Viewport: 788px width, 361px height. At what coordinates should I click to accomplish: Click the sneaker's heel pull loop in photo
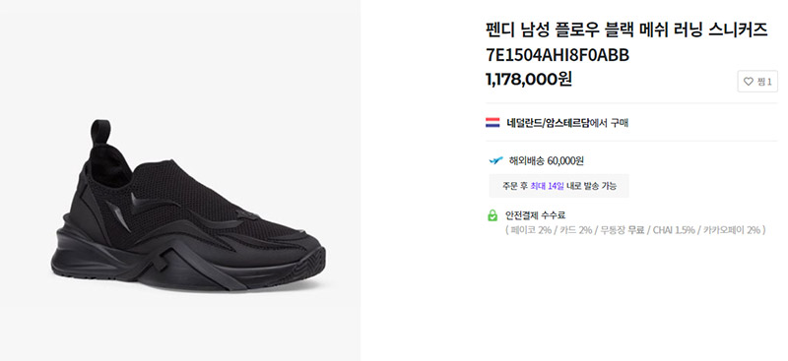point(100,132)
